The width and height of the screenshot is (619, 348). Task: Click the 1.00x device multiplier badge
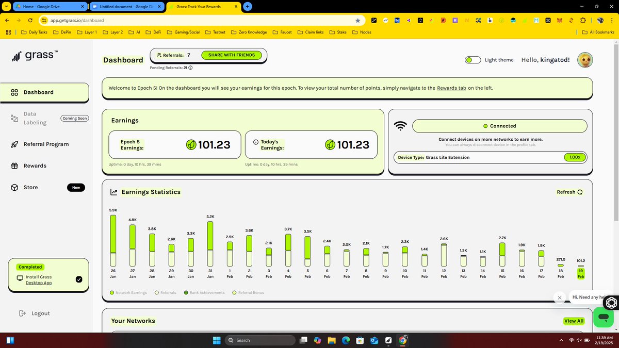click(x=575, y=157)
